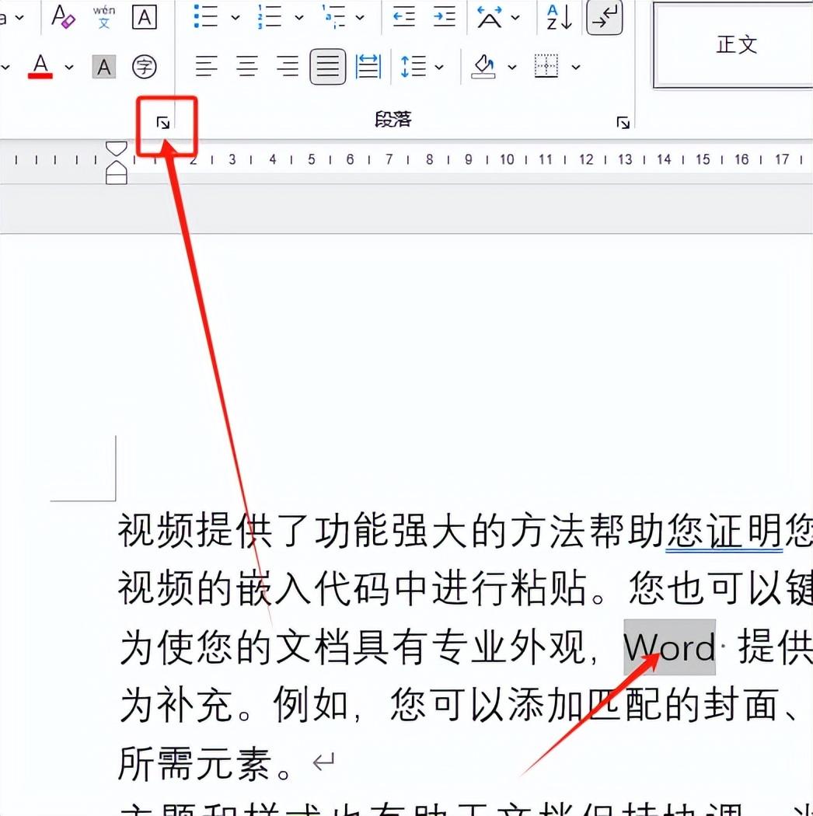813x816 pixels.
Task: Open the Multilevel List dropdown
Action: point(360,17)
